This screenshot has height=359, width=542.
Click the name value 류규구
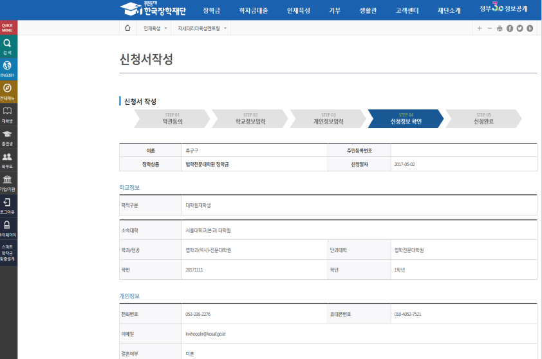click(192, 151)
